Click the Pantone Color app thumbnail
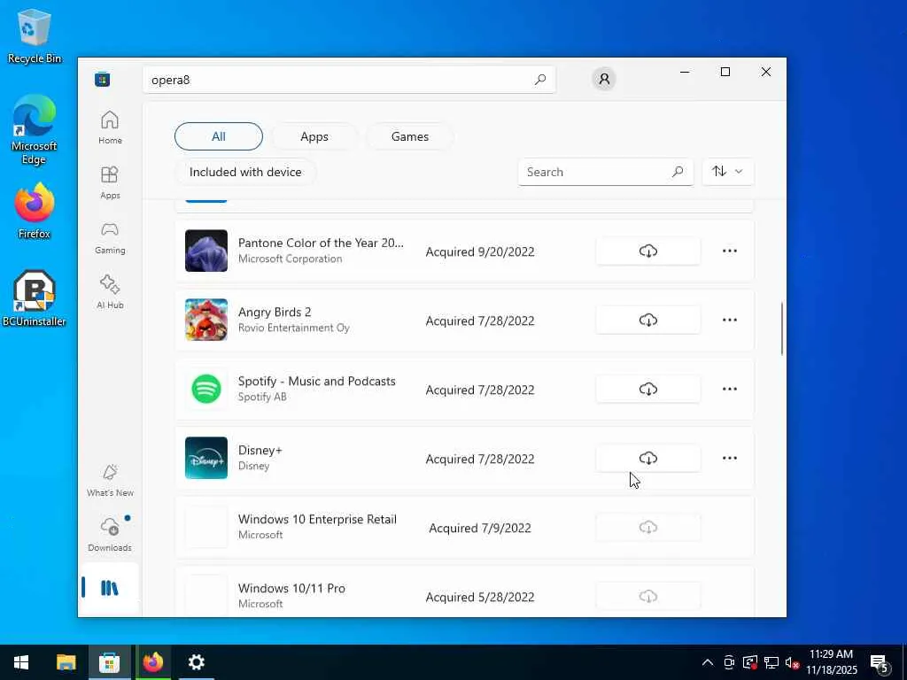907x680 pixels. coord(205,251)
